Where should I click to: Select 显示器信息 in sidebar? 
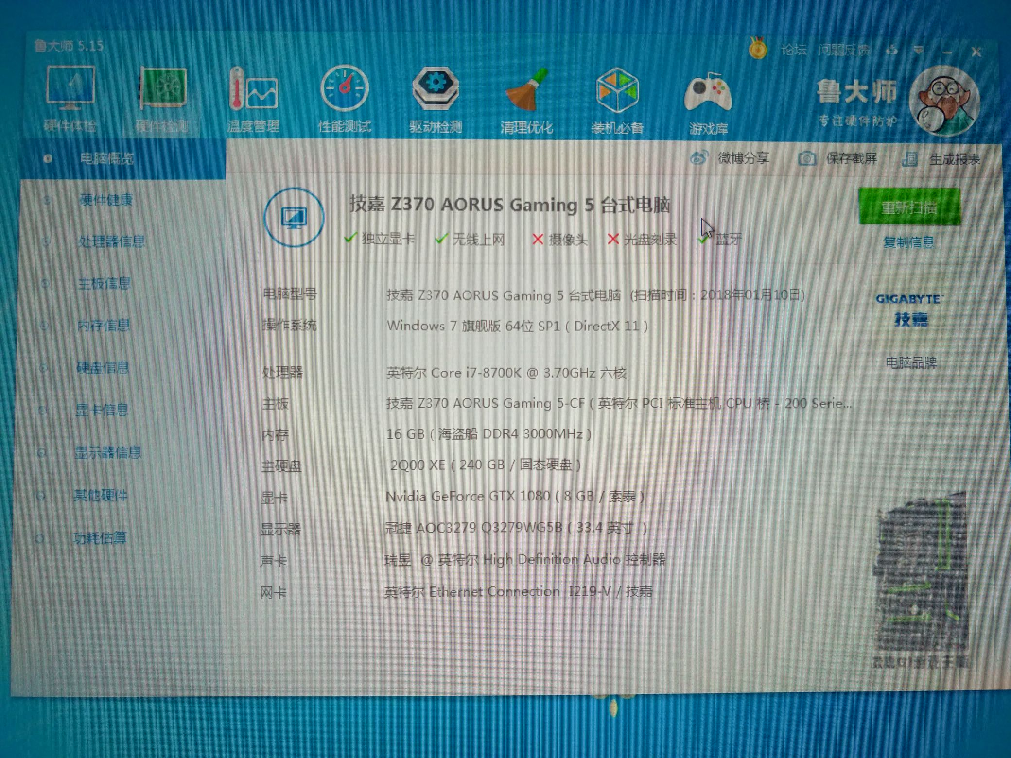tap(107, 452)
